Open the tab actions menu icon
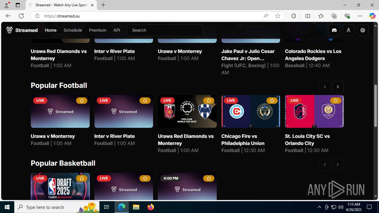 [x=18, y=5]
